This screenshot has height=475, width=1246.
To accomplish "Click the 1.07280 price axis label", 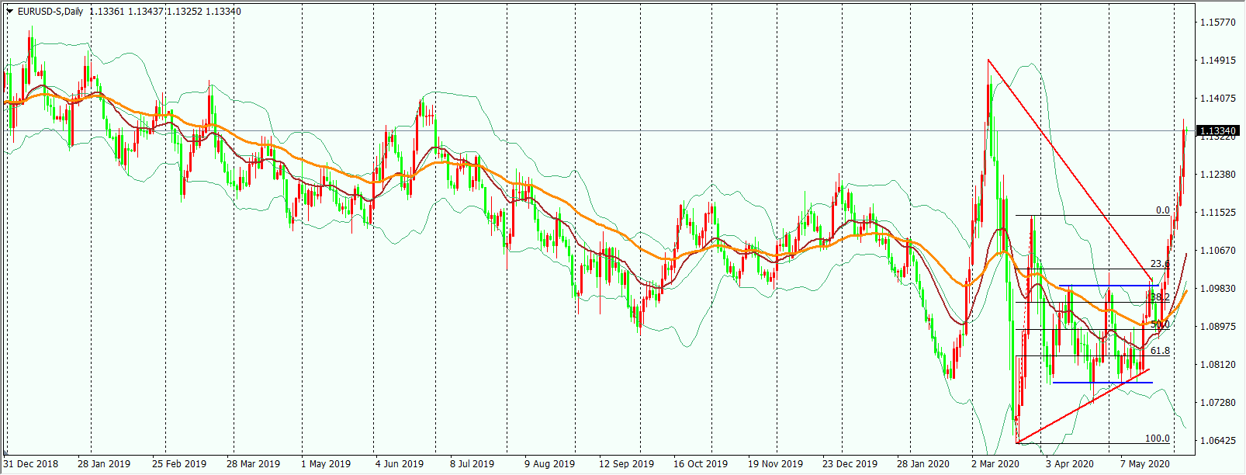I will pyautogui.click(x=1217, y=403).
